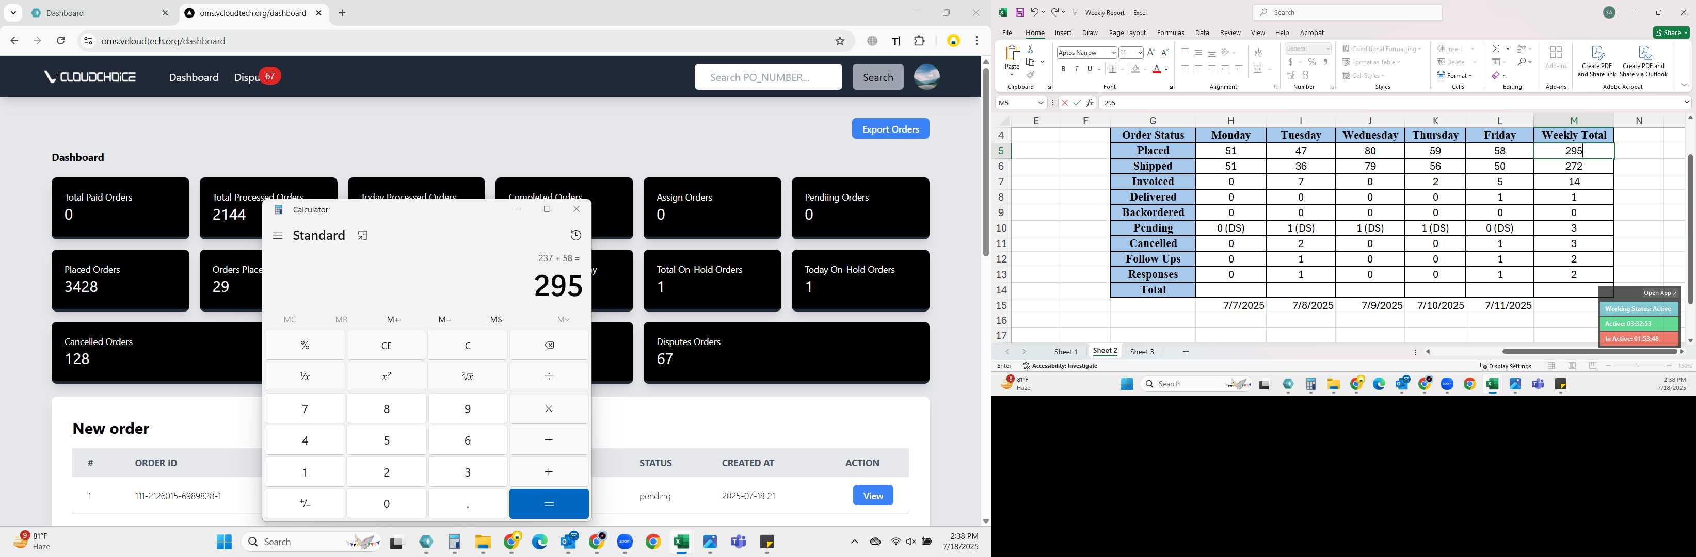This screenshot has width=1696, height=557.
Task: Click green checkmark to confirm formula entry
Action: (1077, 103)
